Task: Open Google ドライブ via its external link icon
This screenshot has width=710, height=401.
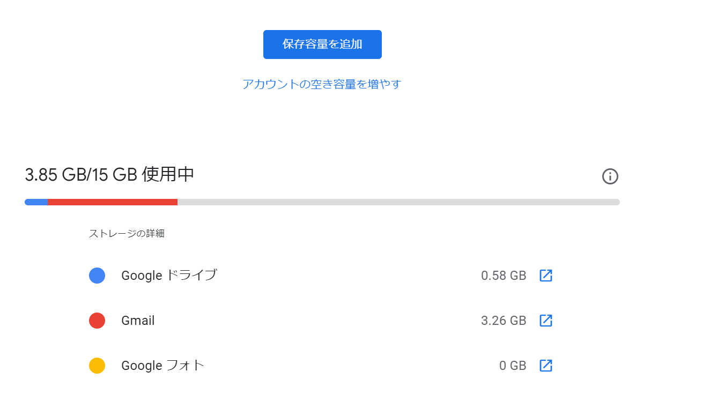Action: coord(545,276)
